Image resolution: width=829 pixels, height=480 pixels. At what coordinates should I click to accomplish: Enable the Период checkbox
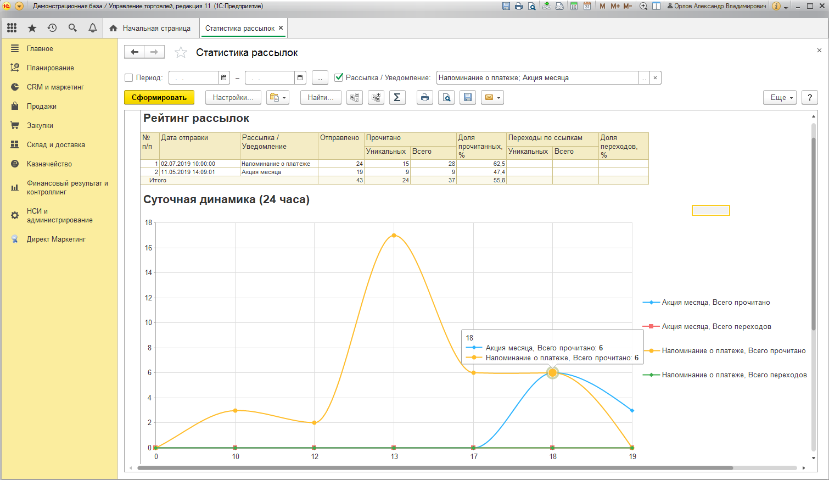(129, 78)
